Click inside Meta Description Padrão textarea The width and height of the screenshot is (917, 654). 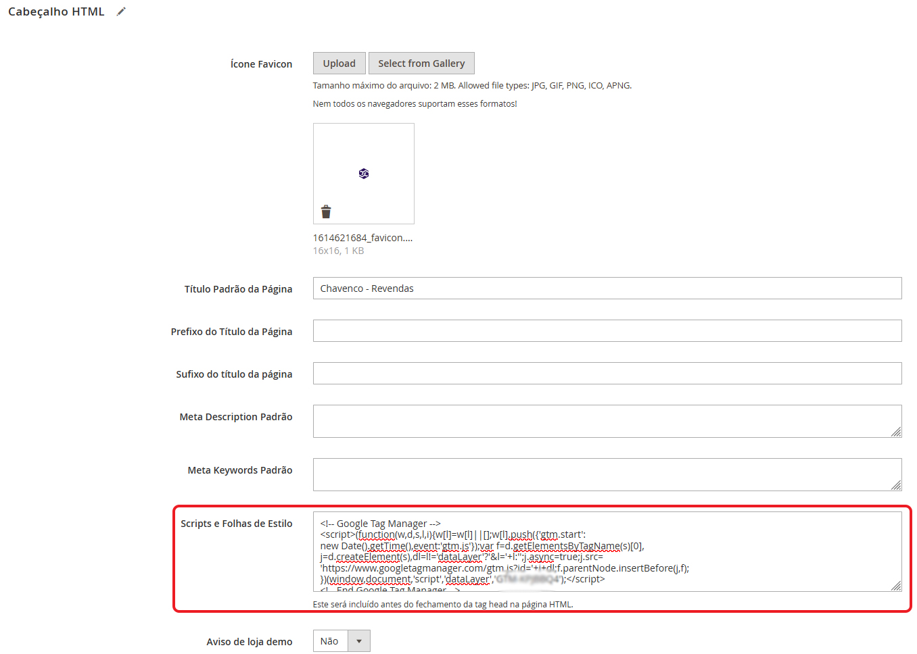click(x=607, y=421)
